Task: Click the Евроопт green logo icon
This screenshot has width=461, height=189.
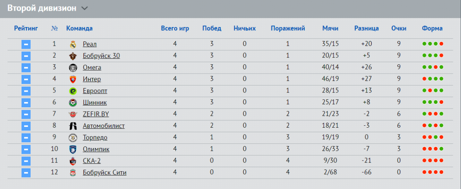Action: [73, 91]
